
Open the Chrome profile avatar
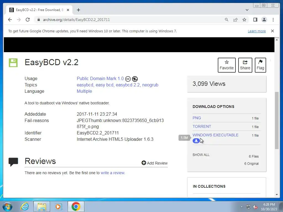264,20
